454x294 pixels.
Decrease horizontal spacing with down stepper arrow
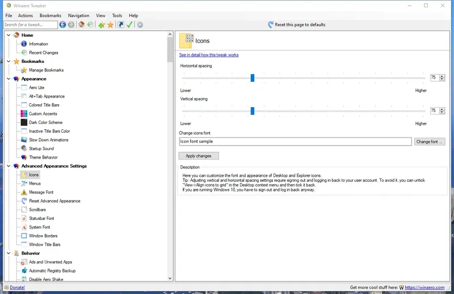pos(442,79)
